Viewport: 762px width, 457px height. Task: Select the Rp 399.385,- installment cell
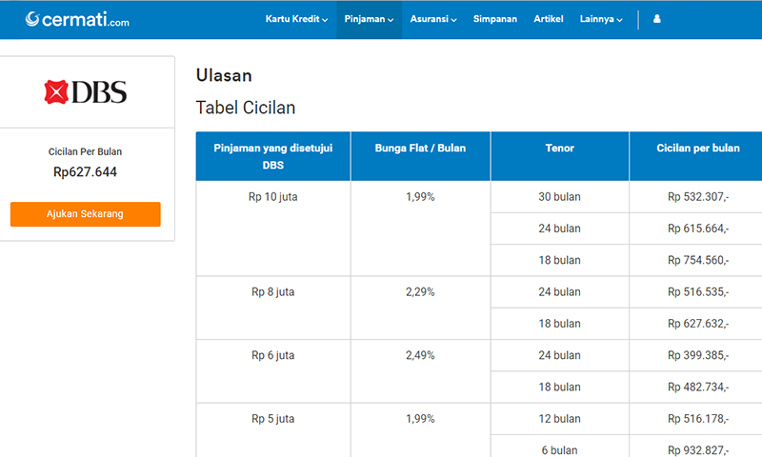coord(698,355)
